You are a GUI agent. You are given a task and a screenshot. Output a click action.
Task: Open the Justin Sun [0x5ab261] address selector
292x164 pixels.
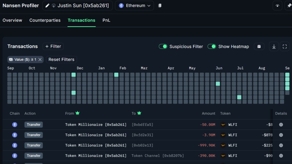tap(78, 6)
